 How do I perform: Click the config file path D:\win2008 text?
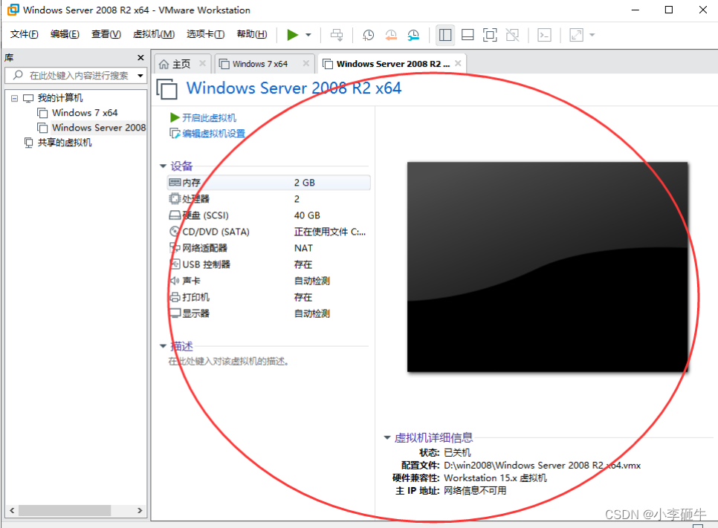coord(542,466)
